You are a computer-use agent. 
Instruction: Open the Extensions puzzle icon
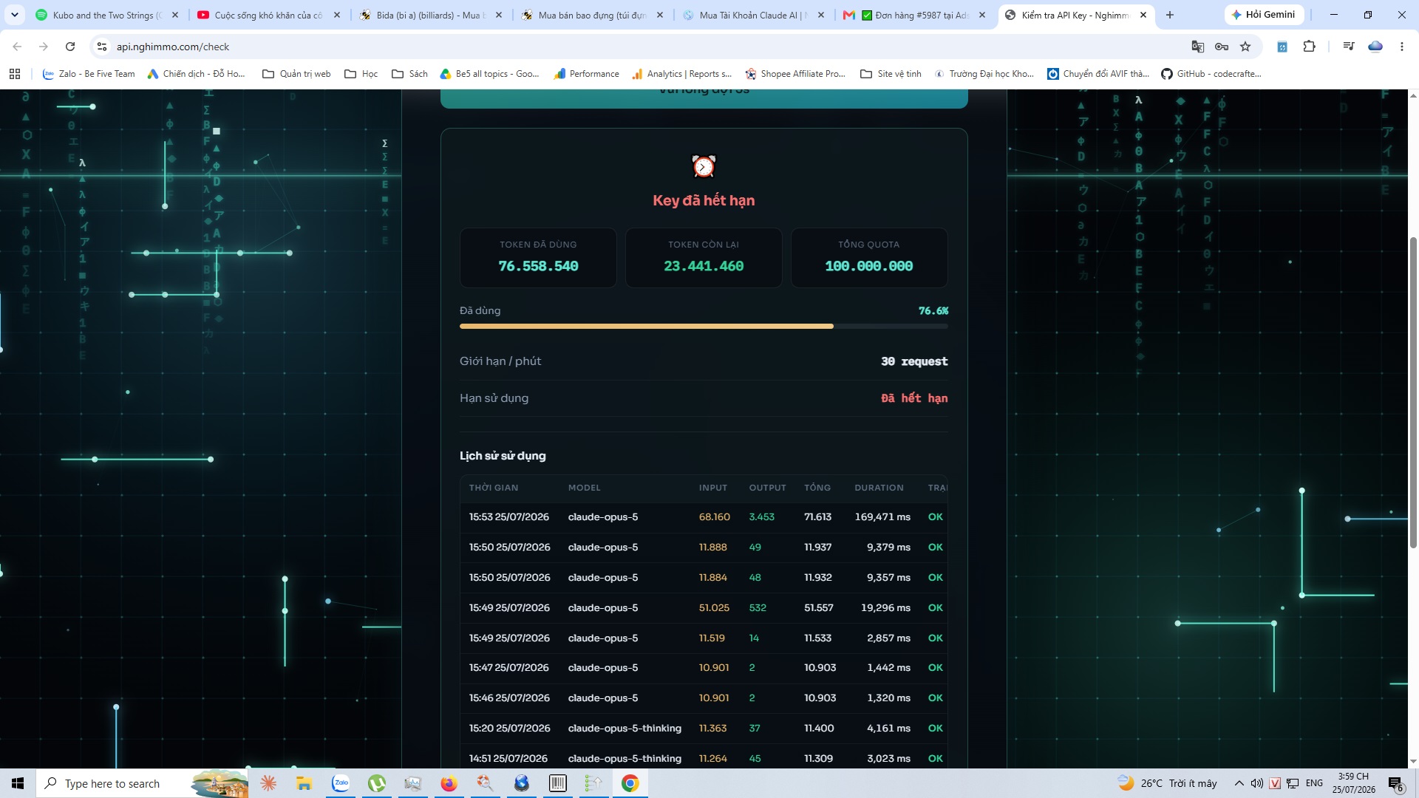[1309, 47]
